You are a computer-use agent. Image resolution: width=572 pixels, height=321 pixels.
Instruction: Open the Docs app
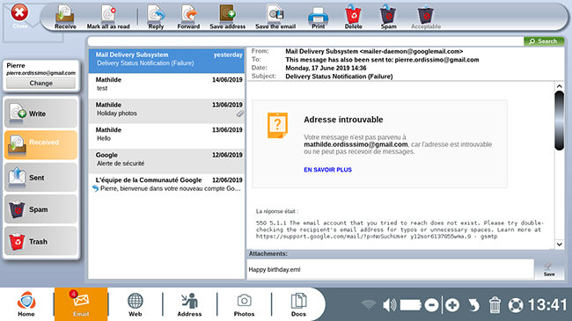298,304
